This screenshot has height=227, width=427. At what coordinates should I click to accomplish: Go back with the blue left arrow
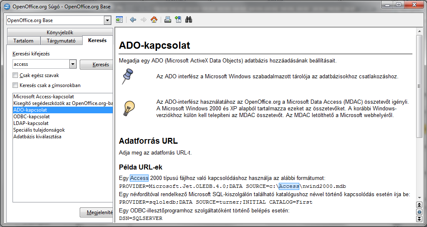pos(133,20)
